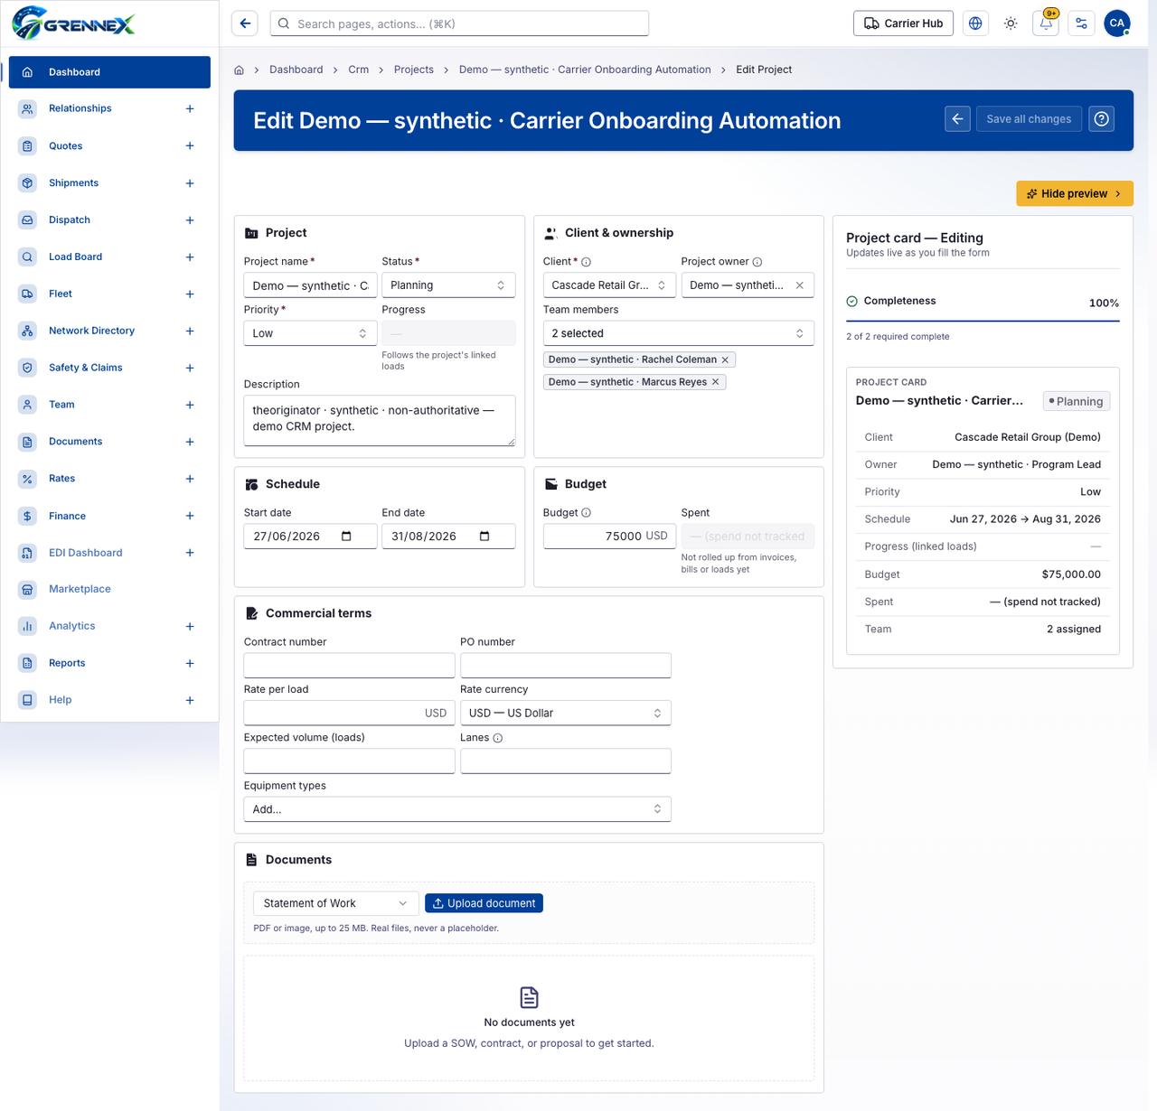Click the Description text area
This screenshot has height=1111, width=1157.
point(380,421)
